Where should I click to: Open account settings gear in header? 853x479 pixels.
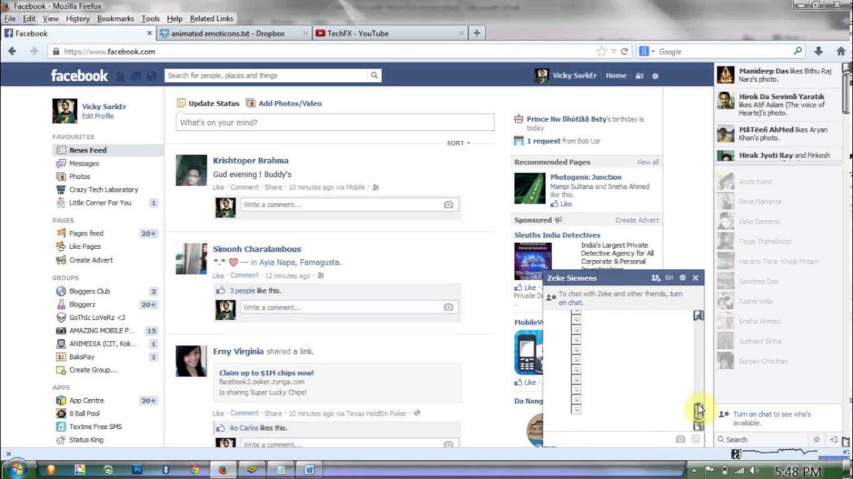click(x=655, y=76)
